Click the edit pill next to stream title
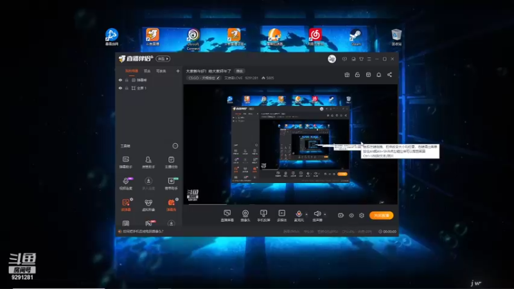Viewport: 514px width, 289px height. point(240,71)
